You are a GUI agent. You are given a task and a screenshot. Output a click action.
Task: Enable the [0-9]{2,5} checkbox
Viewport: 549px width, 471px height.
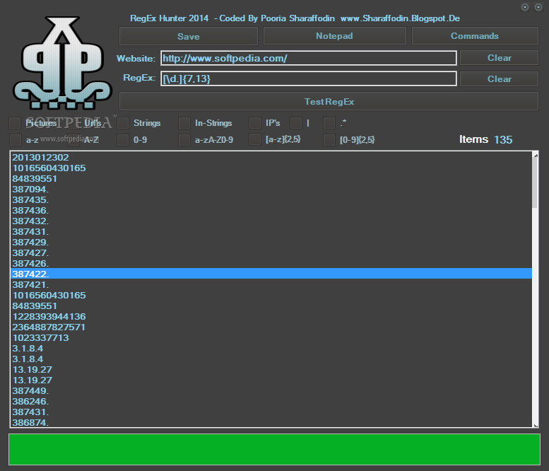[329, 139]
